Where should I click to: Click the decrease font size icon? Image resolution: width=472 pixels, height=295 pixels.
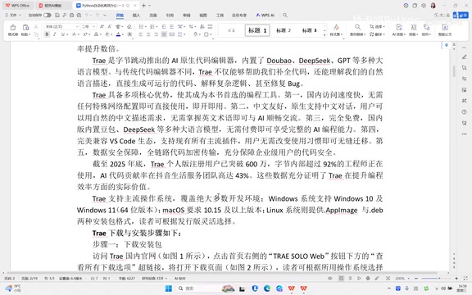coord(110,26)
